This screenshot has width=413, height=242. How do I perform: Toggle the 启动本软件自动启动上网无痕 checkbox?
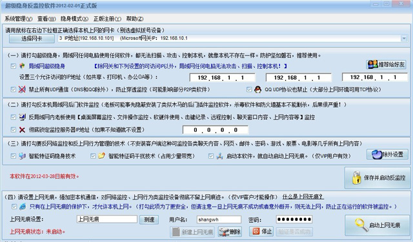click(x=211, y=156)
